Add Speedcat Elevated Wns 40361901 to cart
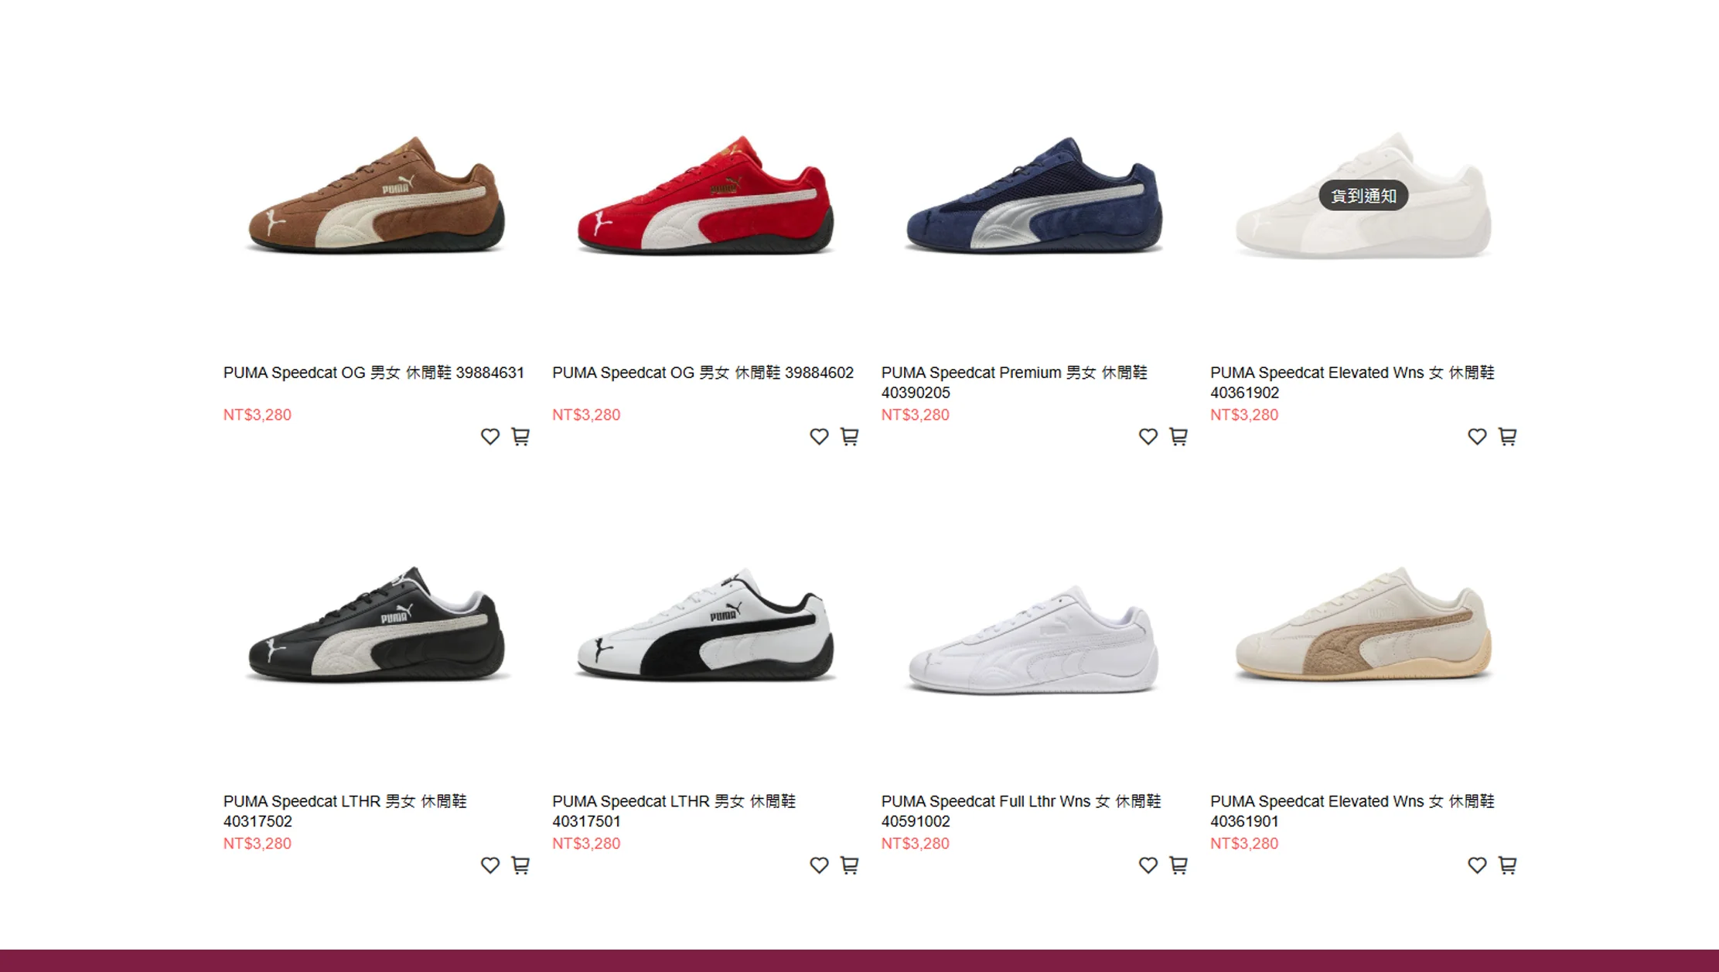The height and width of the screenshot is (972, 1719). (1507, 865)
